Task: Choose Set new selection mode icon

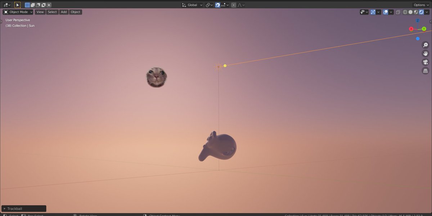Action: (27, 5)
